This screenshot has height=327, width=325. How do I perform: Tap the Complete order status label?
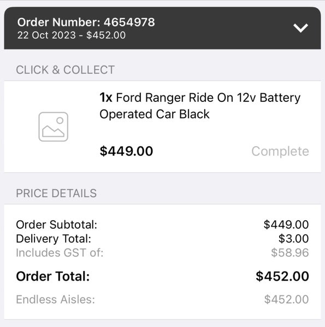[x=280, y=151]
